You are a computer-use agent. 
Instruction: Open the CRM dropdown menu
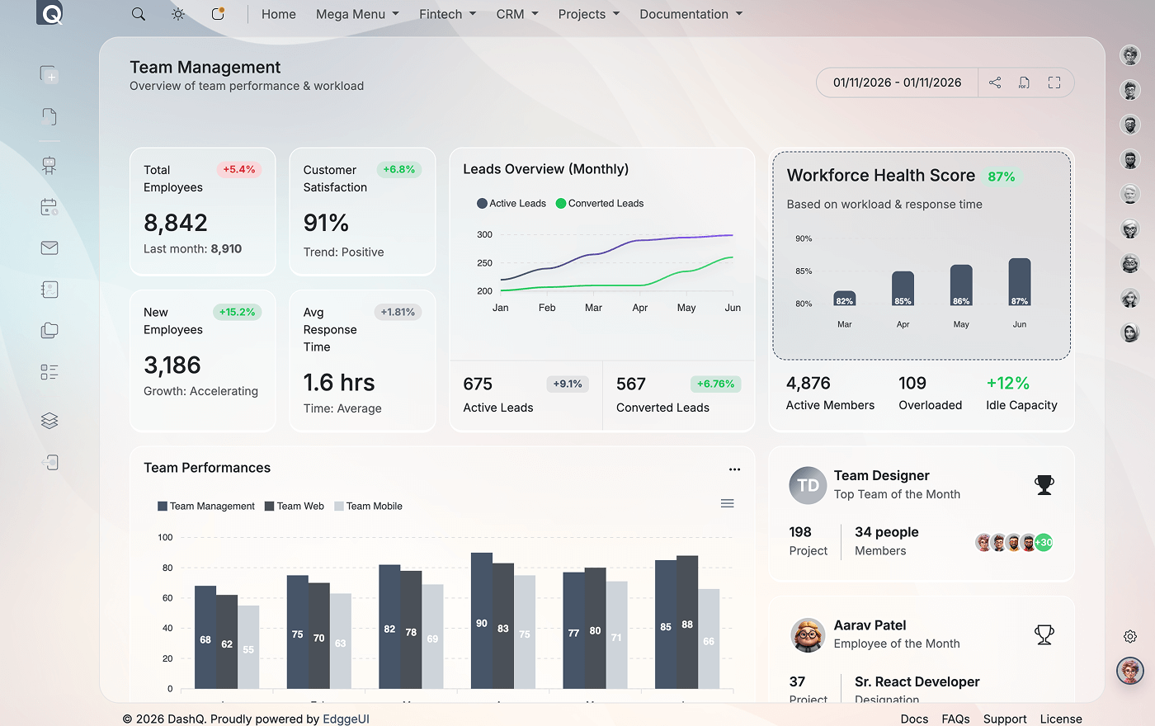(516, 14)
